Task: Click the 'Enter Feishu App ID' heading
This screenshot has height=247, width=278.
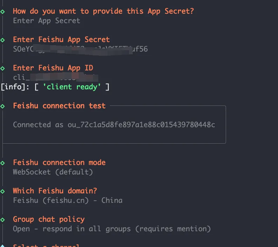Action: coord(53,68)
